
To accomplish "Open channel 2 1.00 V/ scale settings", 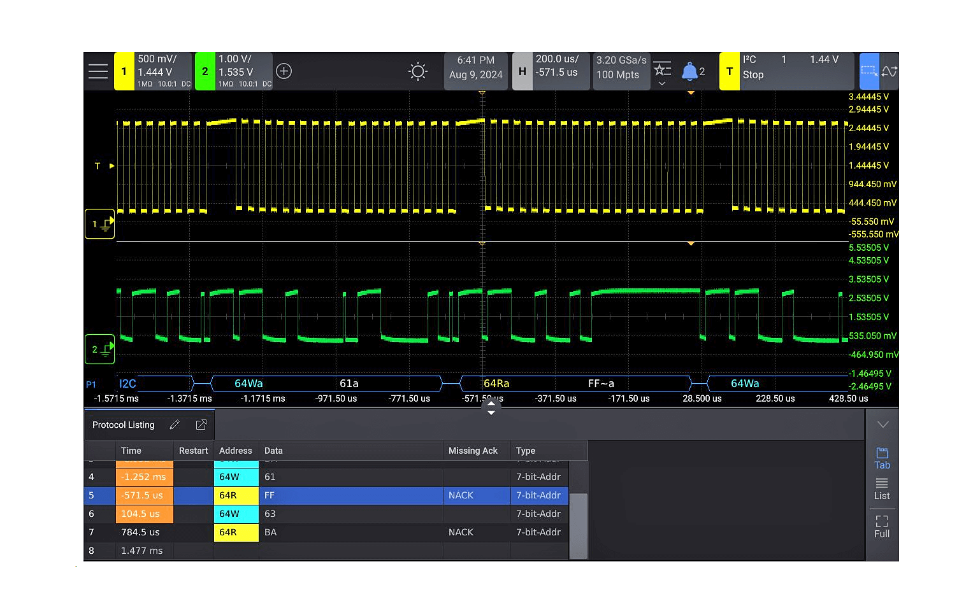I will [x=244, y=71].
